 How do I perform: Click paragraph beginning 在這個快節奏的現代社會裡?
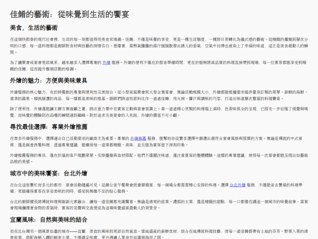[159, 45]
